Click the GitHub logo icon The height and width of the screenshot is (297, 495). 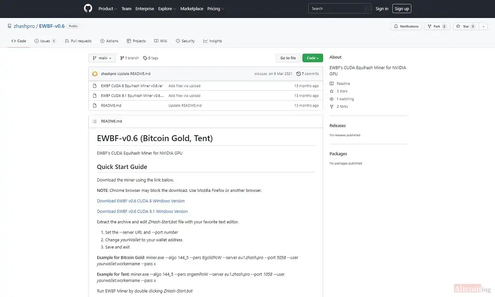(x=88, y=9)
